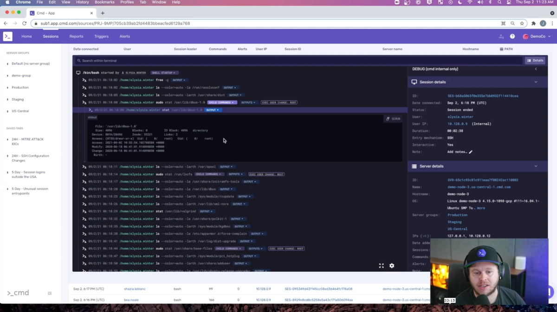Click the Session details monitor icon
The height and width of the screenshot is (312, 557).
(x=414, y=82)
